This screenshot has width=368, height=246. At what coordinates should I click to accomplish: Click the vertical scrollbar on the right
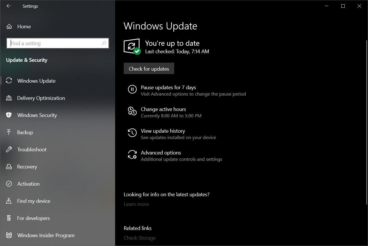(367, 122)
